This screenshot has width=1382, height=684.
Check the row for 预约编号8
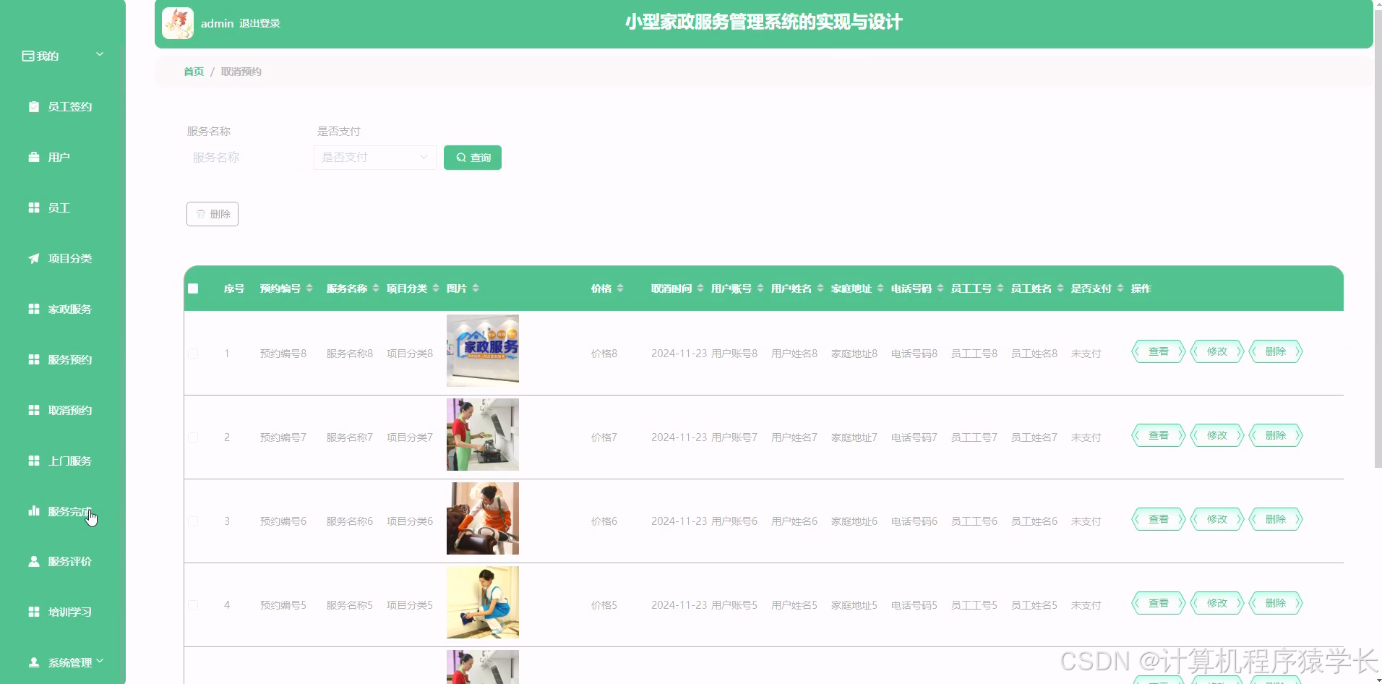(x=193, y=354)
